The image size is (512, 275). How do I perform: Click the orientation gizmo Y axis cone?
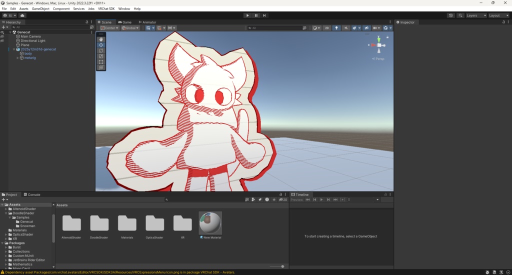pyautogui.click(x=379, y=39)
